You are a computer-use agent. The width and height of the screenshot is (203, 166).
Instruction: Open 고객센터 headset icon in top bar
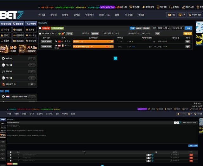pos(171,7)
